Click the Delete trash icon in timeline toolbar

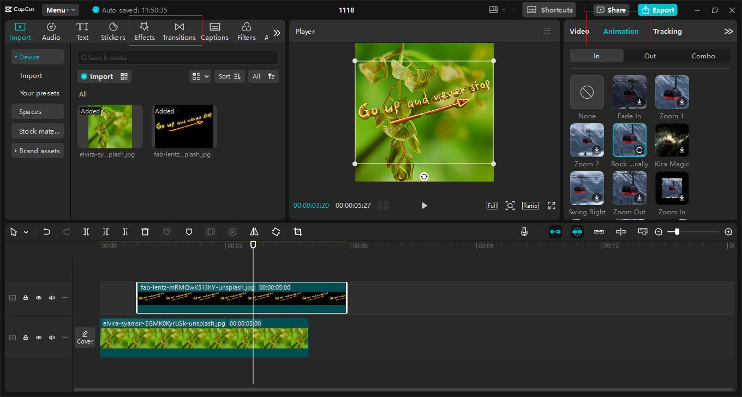pyautogui.click(x=145, y=232)
